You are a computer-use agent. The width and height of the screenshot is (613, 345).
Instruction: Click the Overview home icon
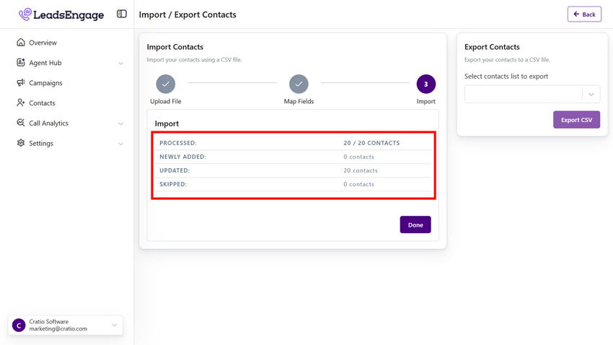pyautogui.click(x=21, y=43)
